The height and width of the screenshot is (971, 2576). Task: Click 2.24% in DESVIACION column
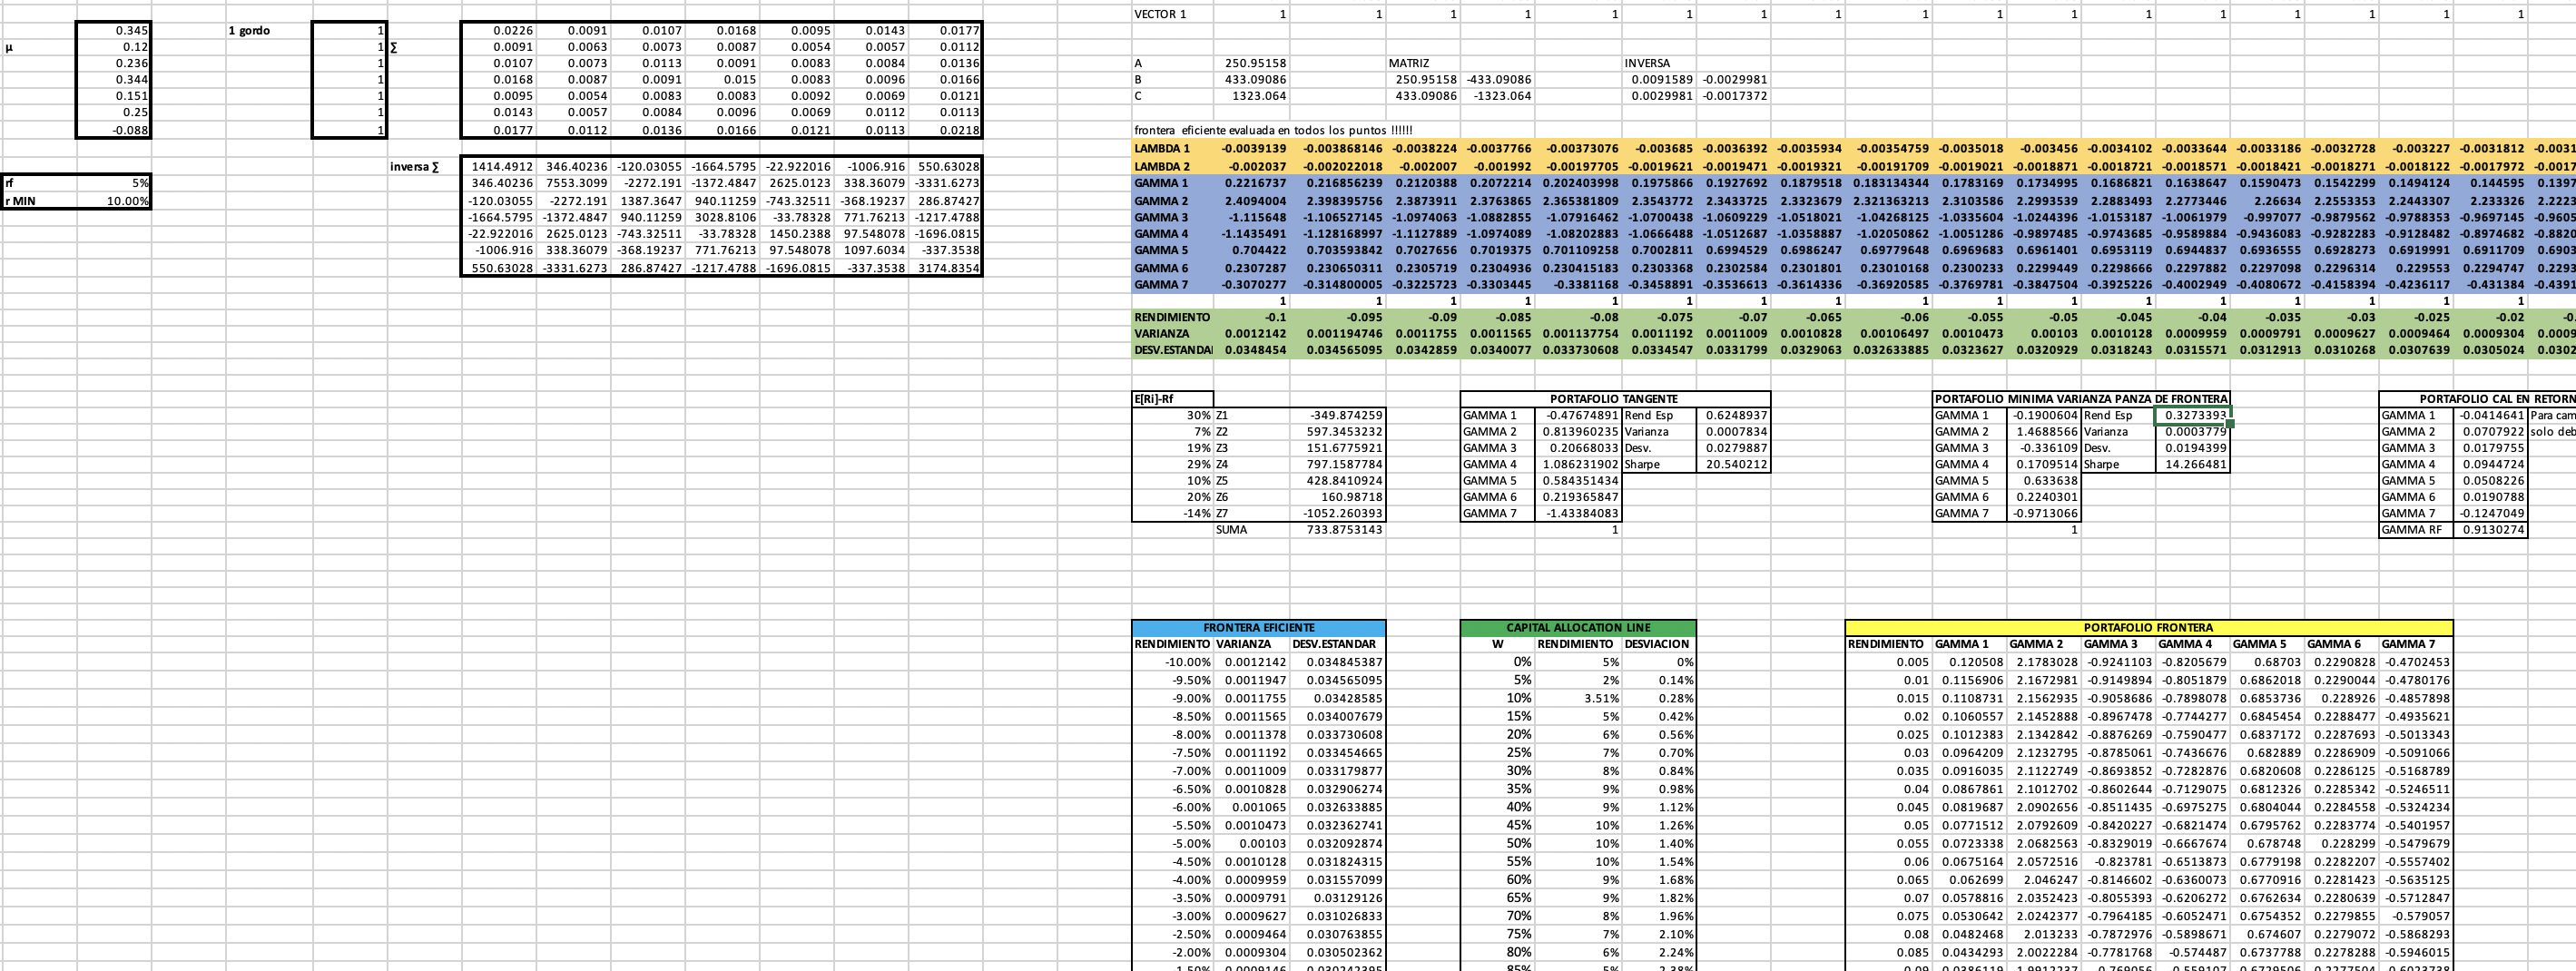coord(1659,953)
